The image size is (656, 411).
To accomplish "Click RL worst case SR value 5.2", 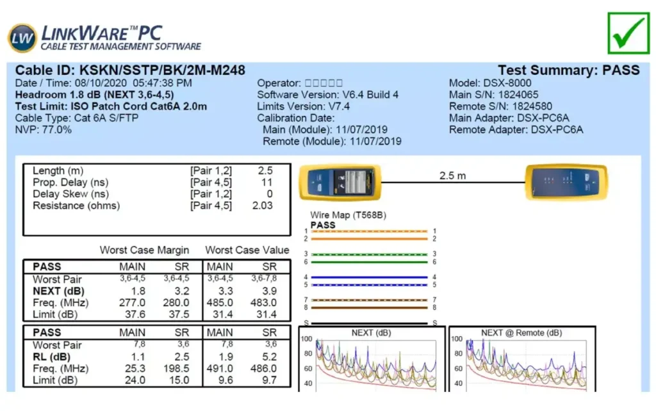I will coord(270,357).
